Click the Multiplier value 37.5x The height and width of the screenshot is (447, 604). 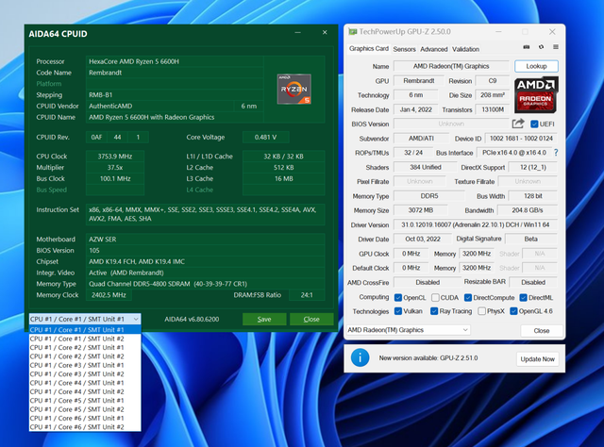point(115,168)
